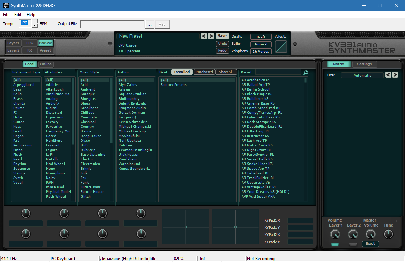The image size is (405, 262).
Task: Switch to the Online presets tab
Action: [x=46, y=64]
